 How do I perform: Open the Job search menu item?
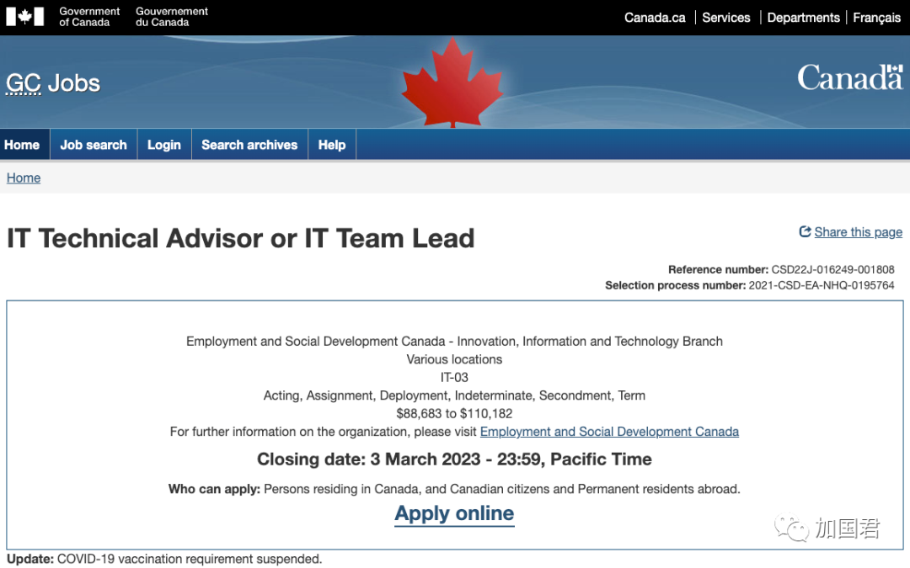click(x=94, y=145)
